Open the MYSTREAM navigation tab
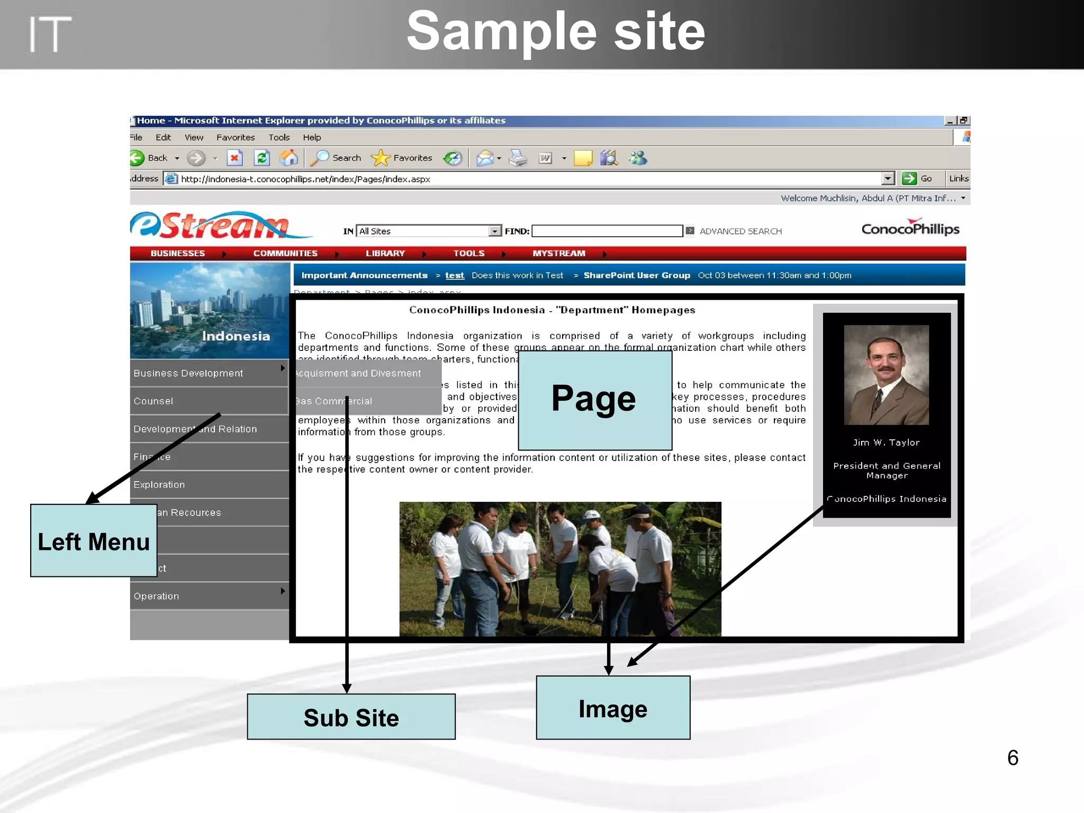1084x813 pixels. click(559, 254)
